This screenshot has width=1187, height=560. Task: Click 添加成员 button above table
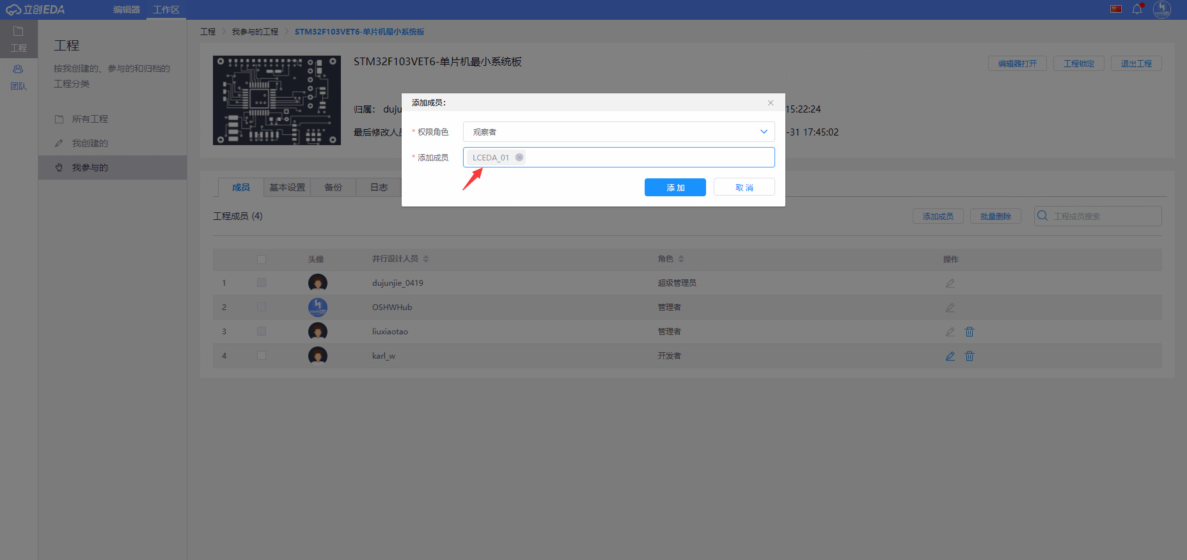(x=938, y=216)
